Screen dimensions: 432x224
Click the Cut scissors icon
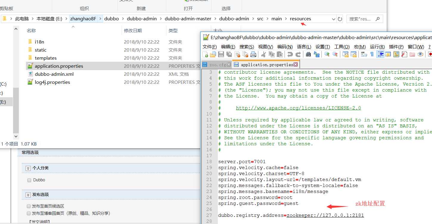point(263,54)
